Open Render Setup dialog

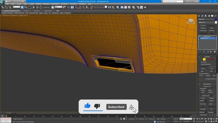tap(138, 7)
